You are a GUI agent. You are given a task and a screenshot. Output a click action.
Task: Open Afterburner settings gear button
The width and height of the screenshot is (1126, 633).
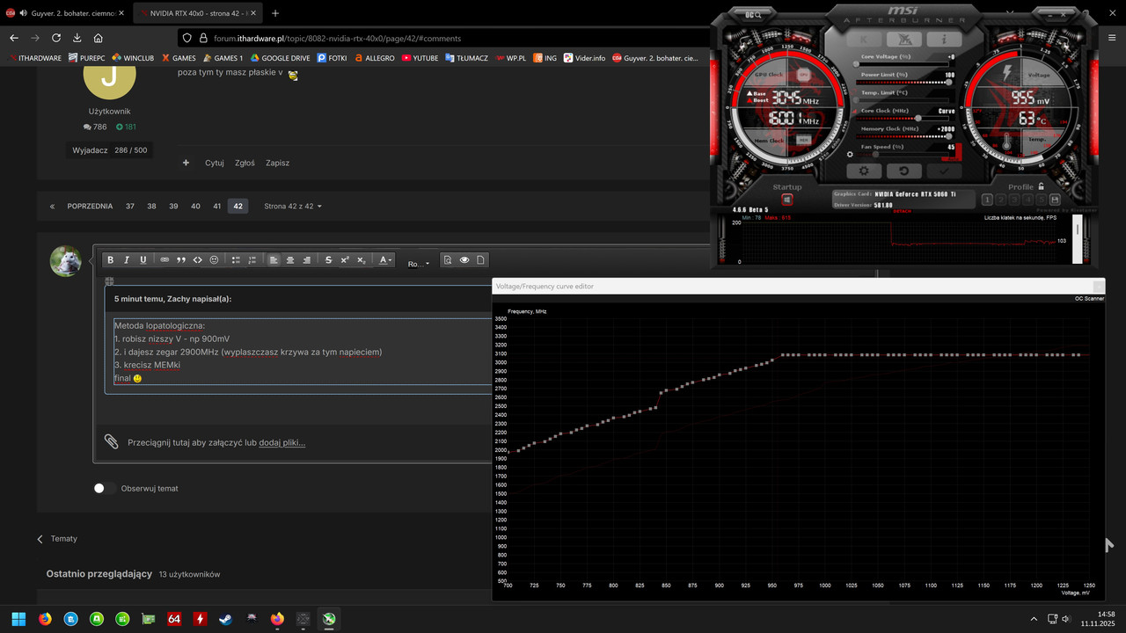pyautogui.click(x=864, y=171)
